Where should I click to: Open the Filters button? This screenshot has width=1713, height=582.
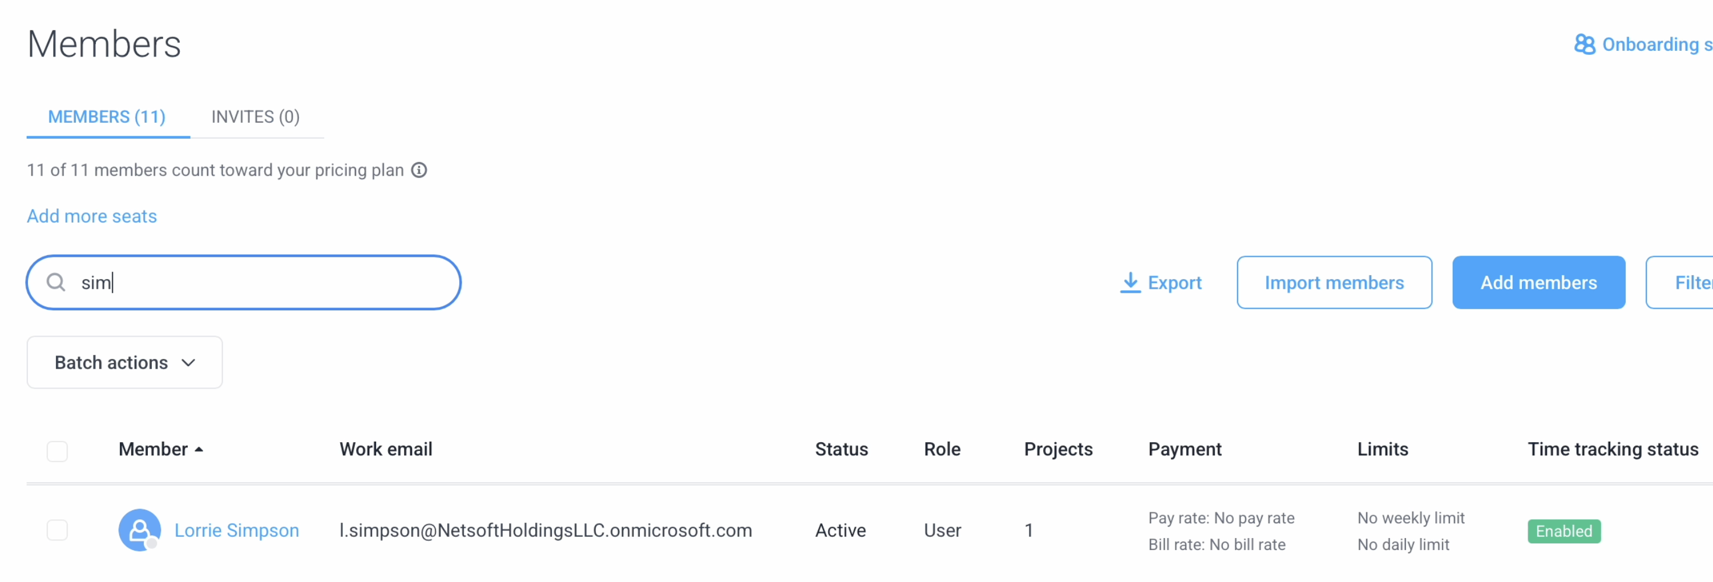click(x=1682, y=282)
